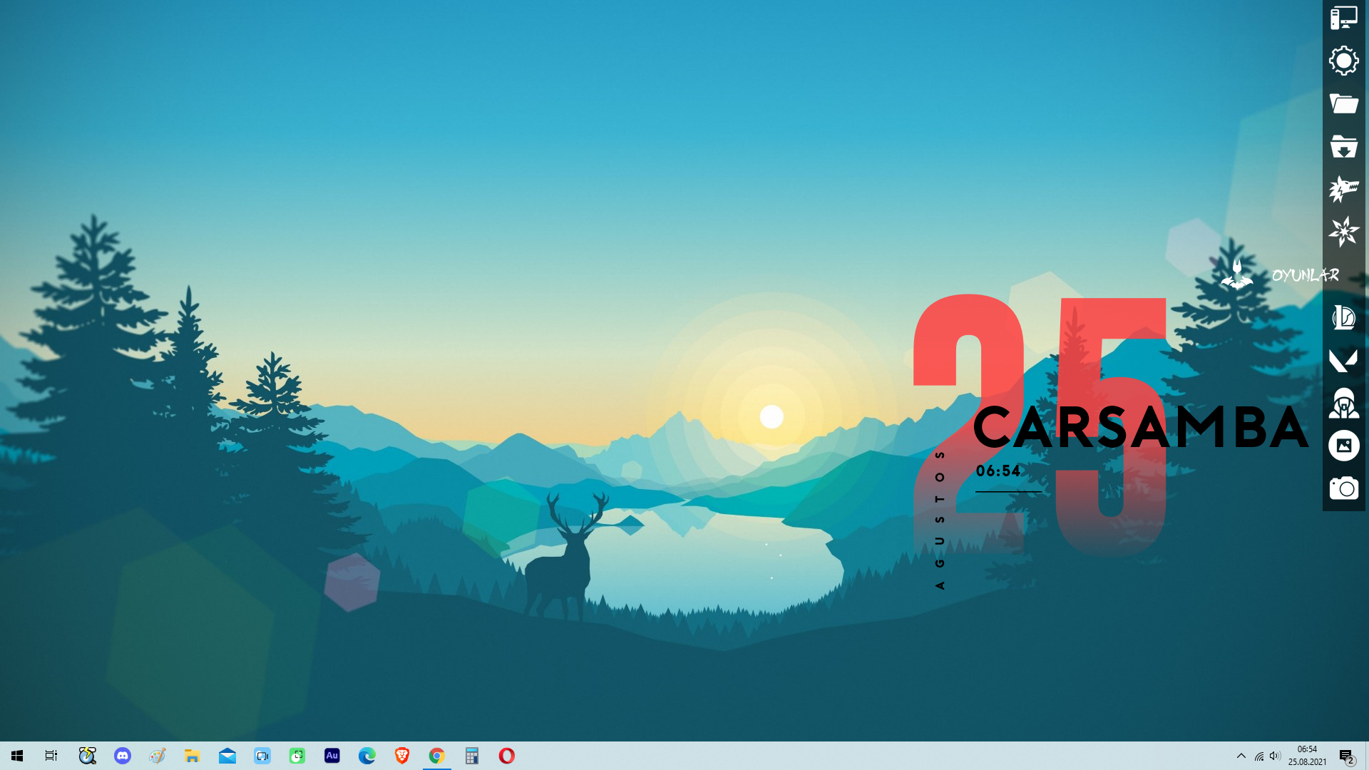
Task: Open the round pictures icon in dock
Action: click(1343, 446)
